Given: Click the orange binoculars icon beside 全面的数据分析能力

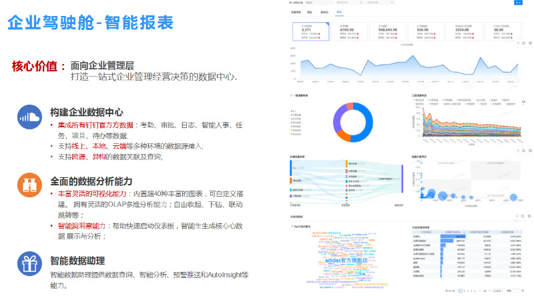Looking at the screenshot, I should pos(29,185).
